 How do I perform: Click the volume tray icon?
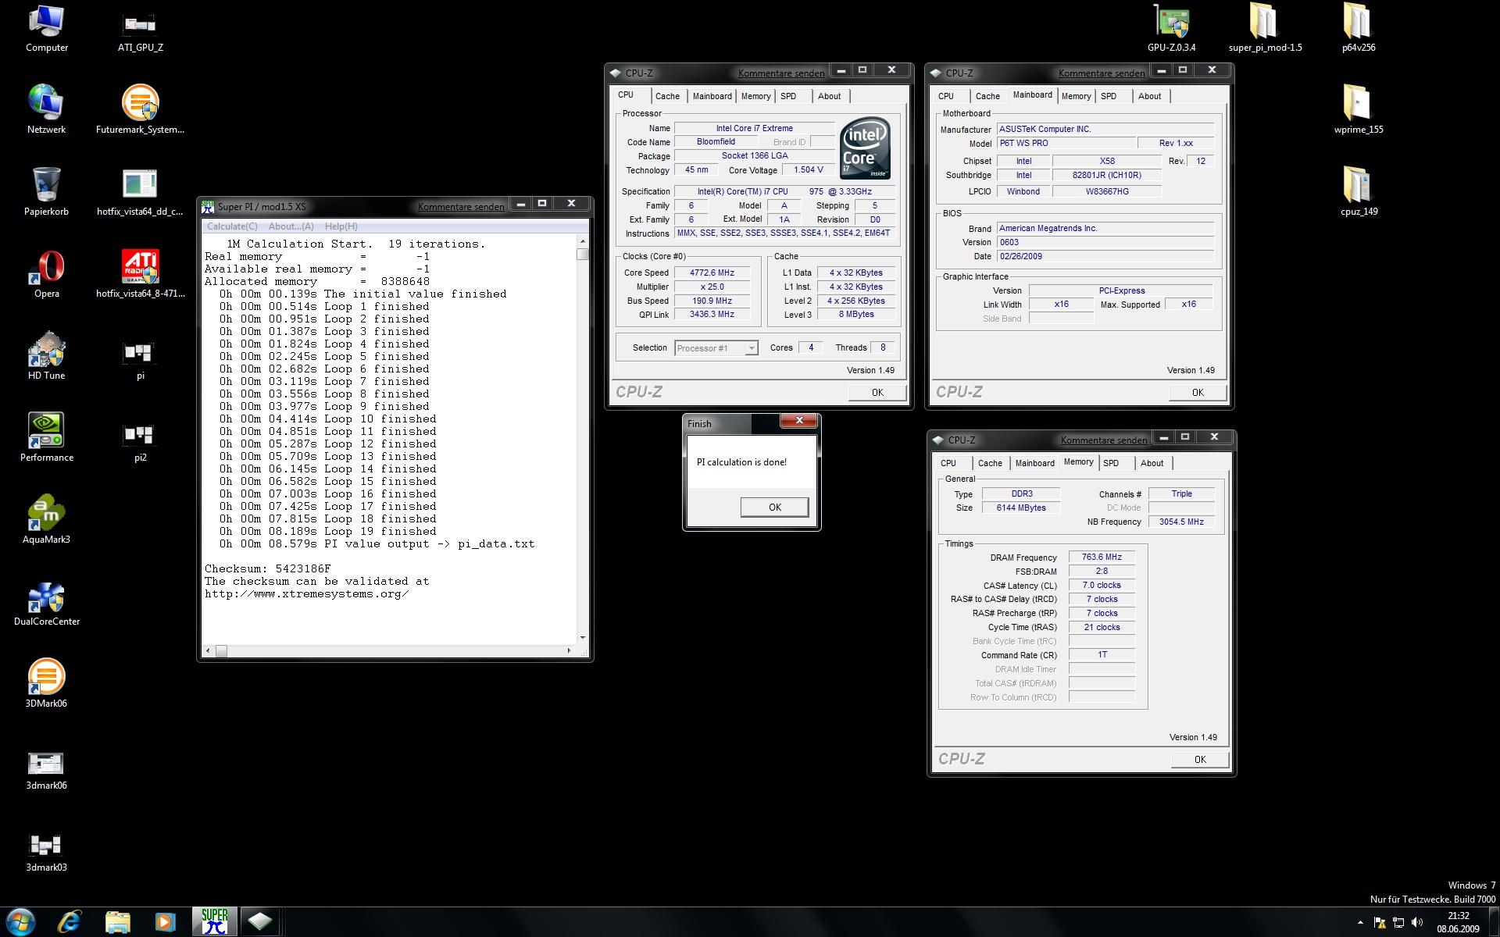1416,922
